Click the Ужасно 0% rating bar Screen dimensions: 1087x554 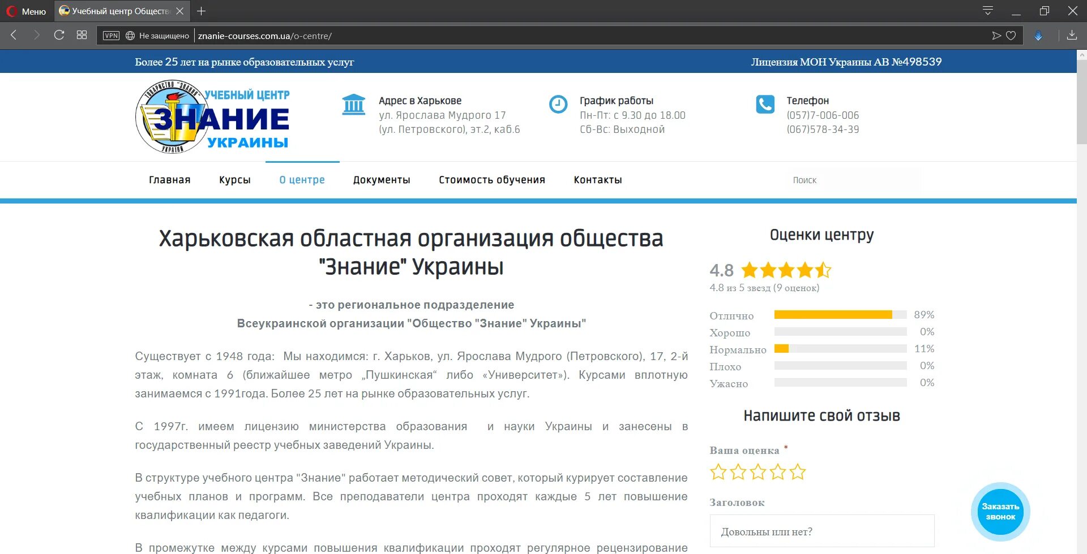coord(841,383)
